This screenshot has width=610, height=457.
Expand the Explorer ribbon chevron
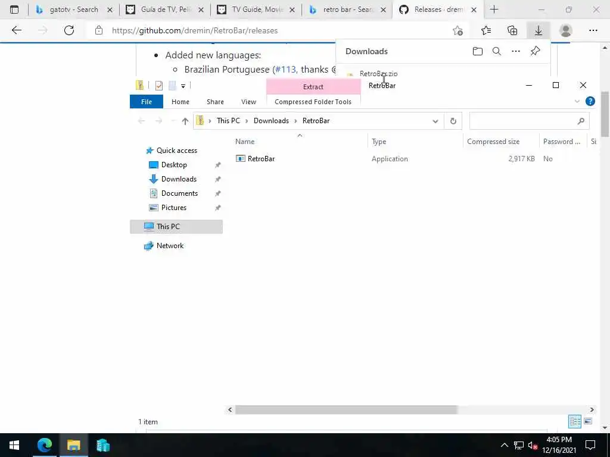point(577,101)
